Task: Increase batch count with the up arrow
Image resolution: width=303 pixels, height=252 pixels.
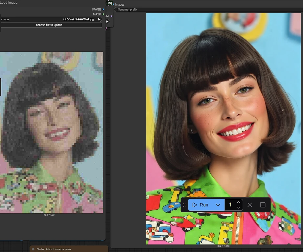Action: click(x=239, y=202)
